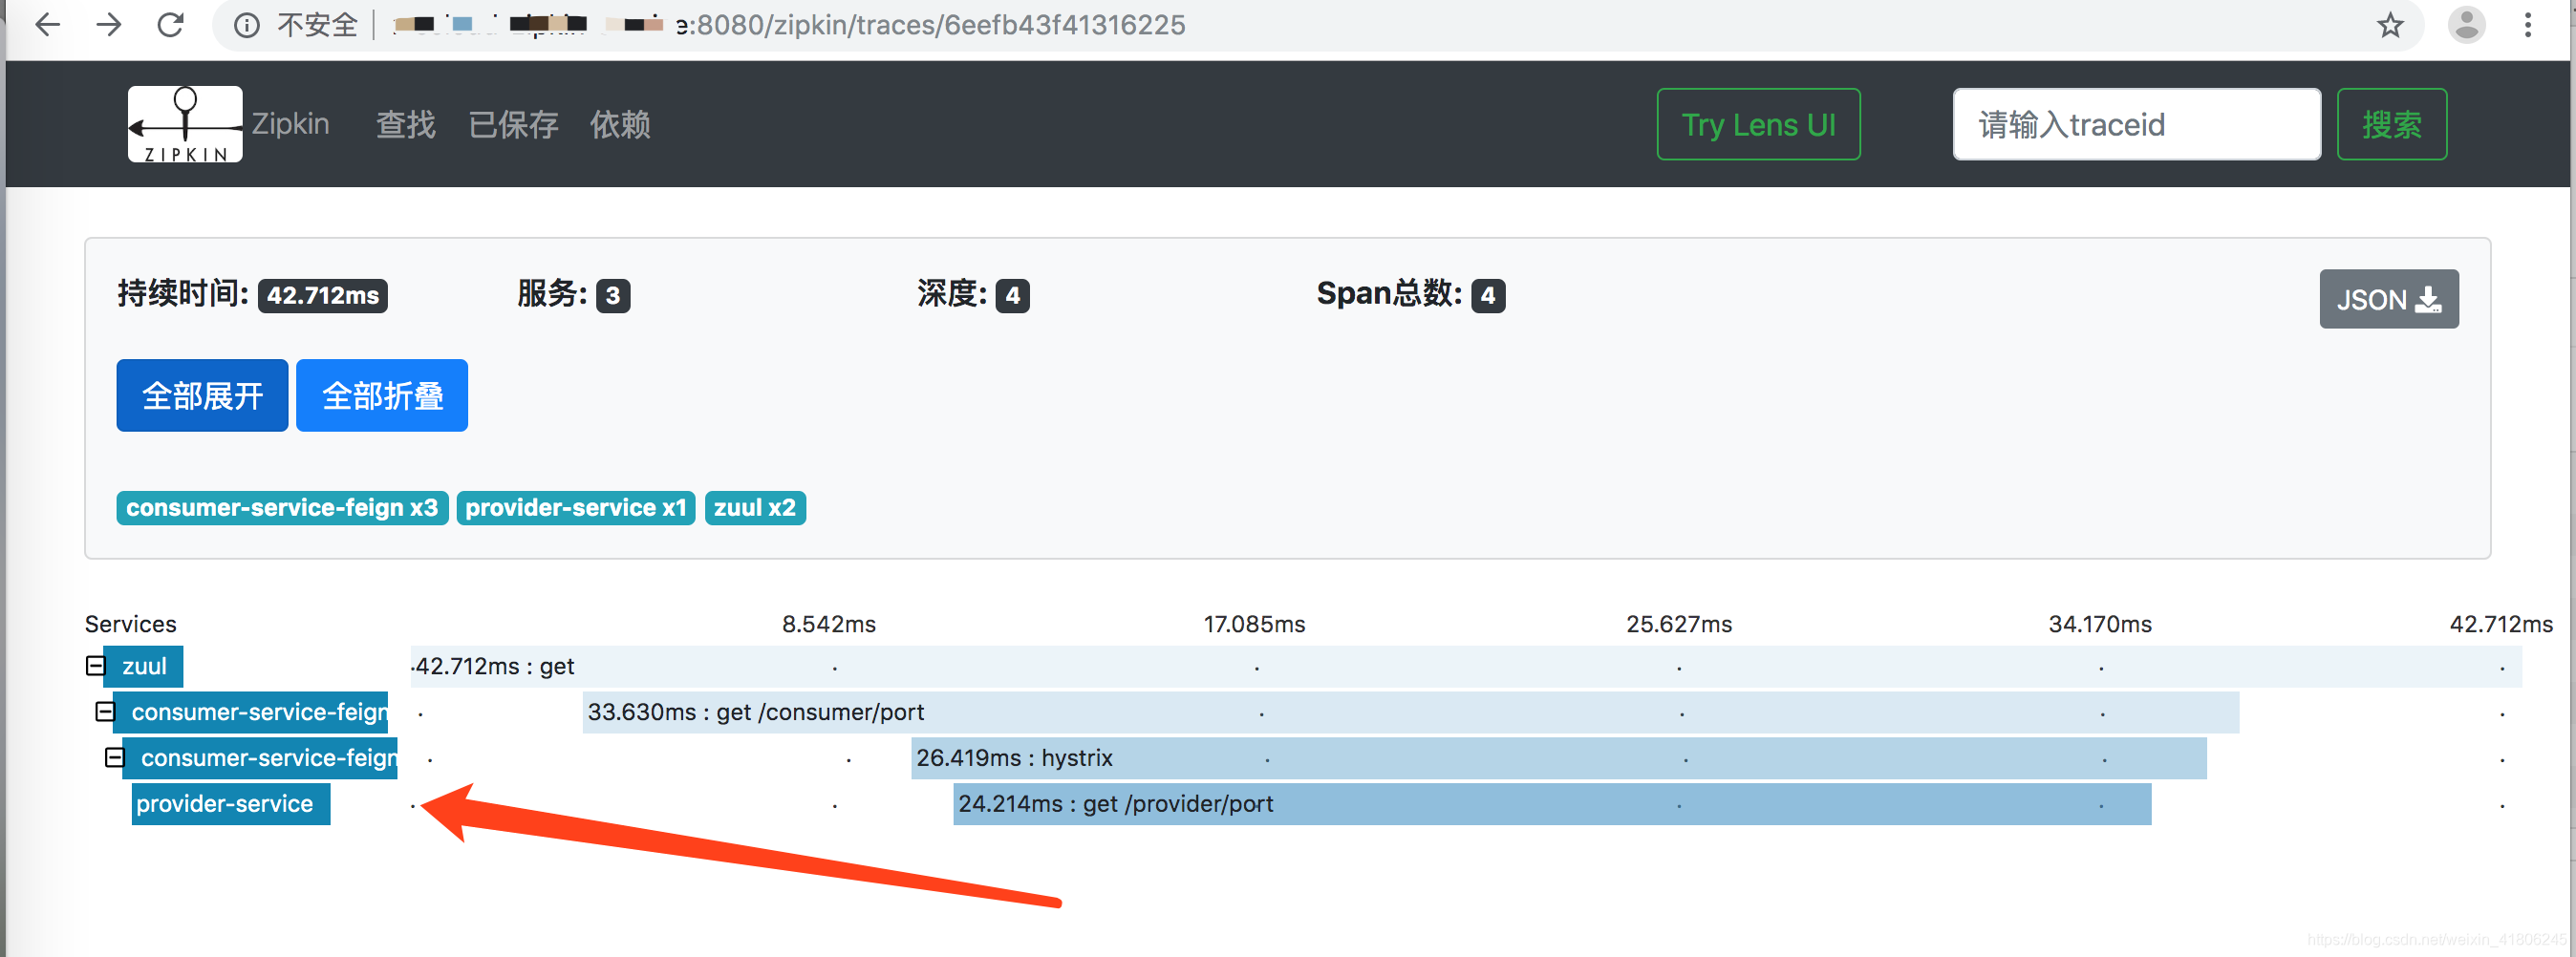Click the 服务 count badge 3
The width and height of the screenshot is (2576, 957).
point(613,296)
